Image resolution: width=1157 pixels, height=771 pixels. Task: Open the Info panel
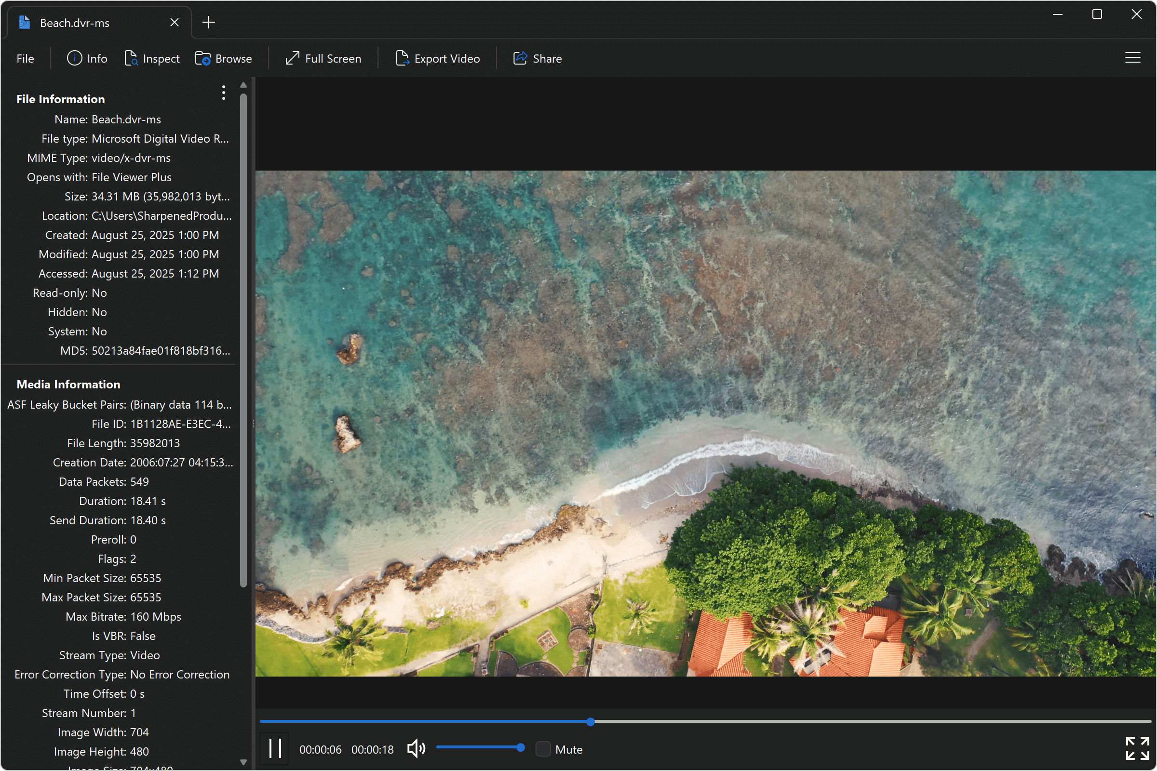pos(88,58)
